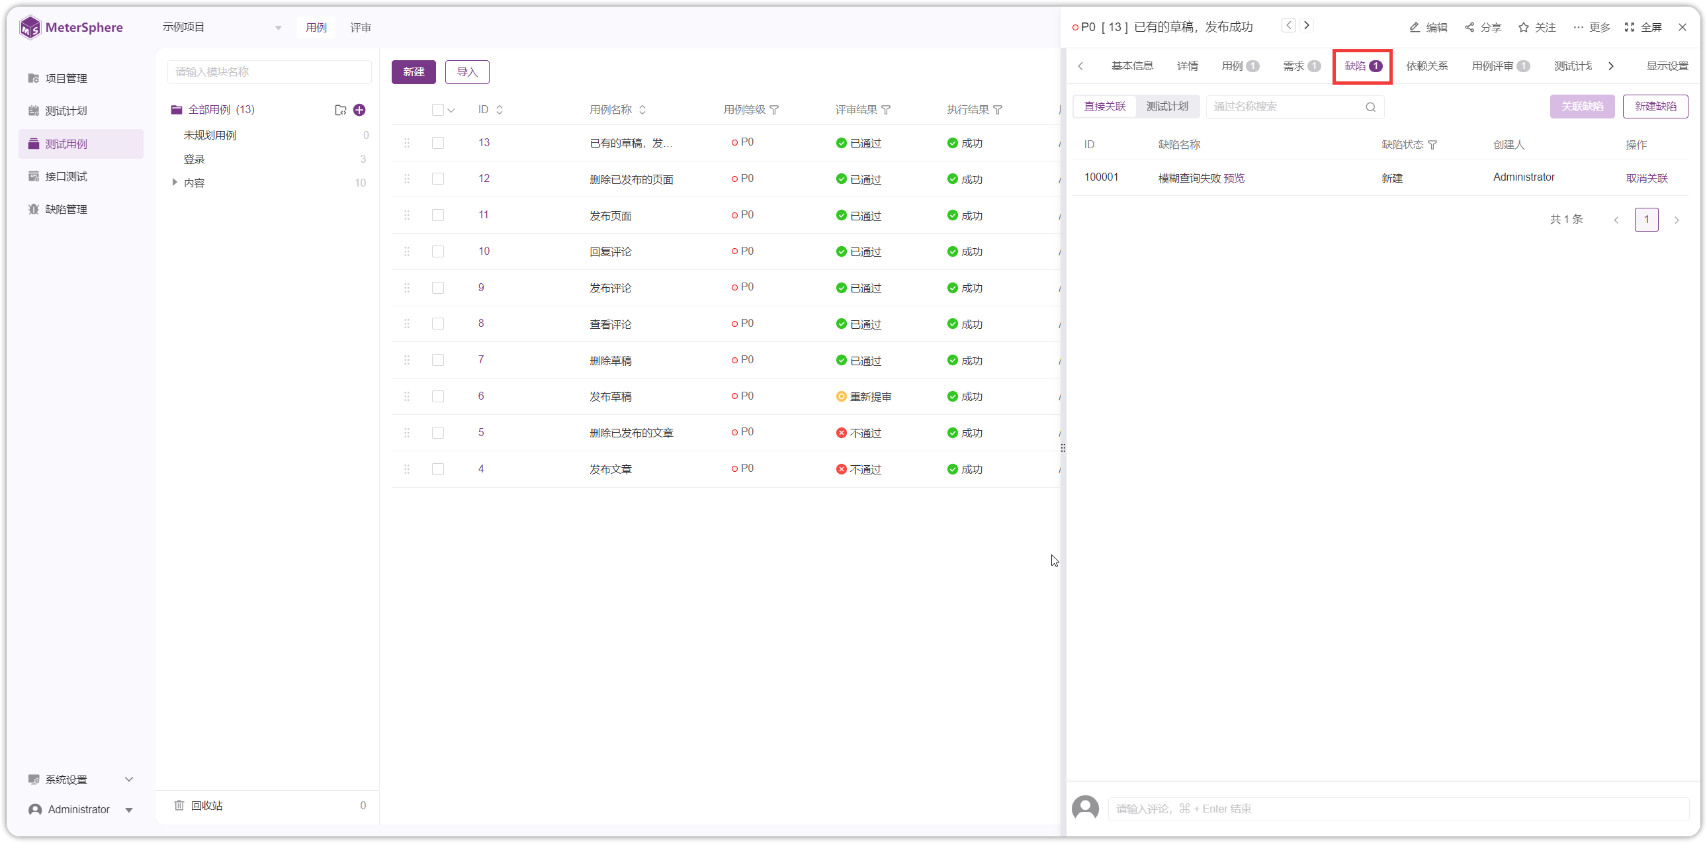Switch to 评审 top tab
The image size is (1707, 843).
click(x=361, y=27)
